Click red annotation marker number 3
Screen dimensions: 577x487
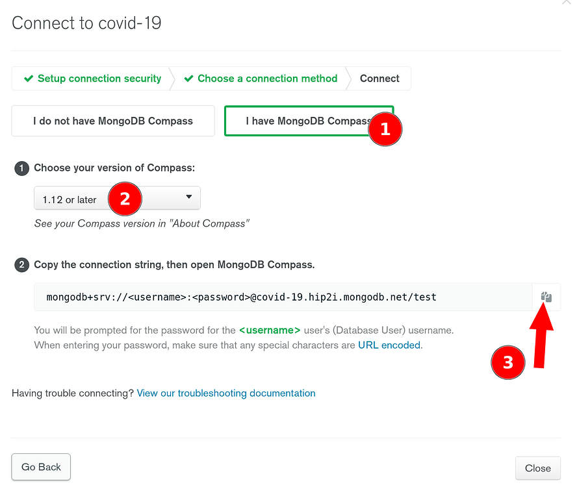[x=508, y=362]
